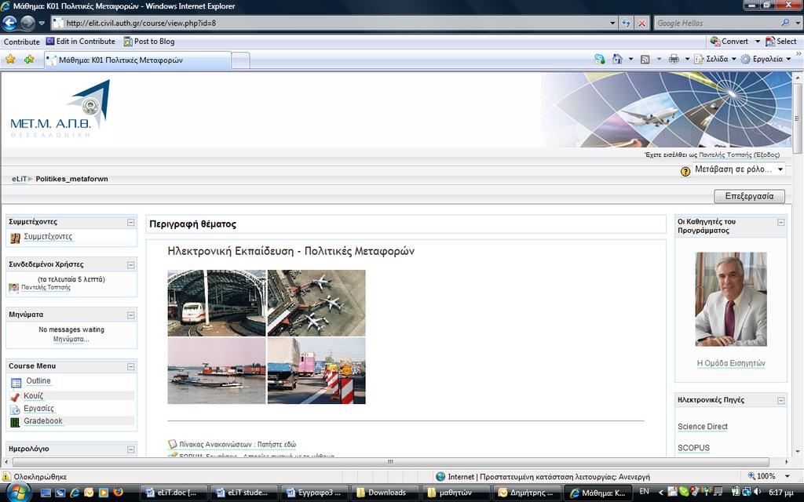
Task: Open the Μηνύματα... link
Action: [x=71, y=340]
